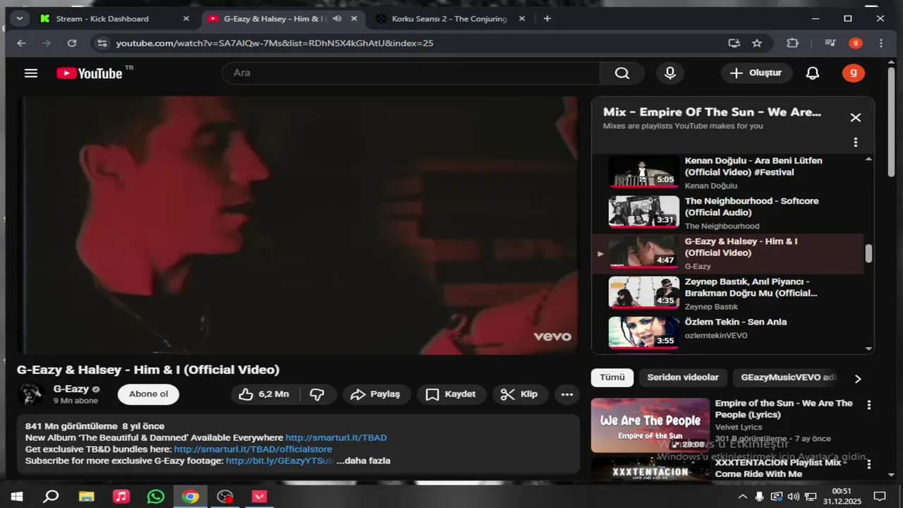Open YouTube notifications bell
The width and height of the screenshot is (903, 508).
[x=813, y=73]
